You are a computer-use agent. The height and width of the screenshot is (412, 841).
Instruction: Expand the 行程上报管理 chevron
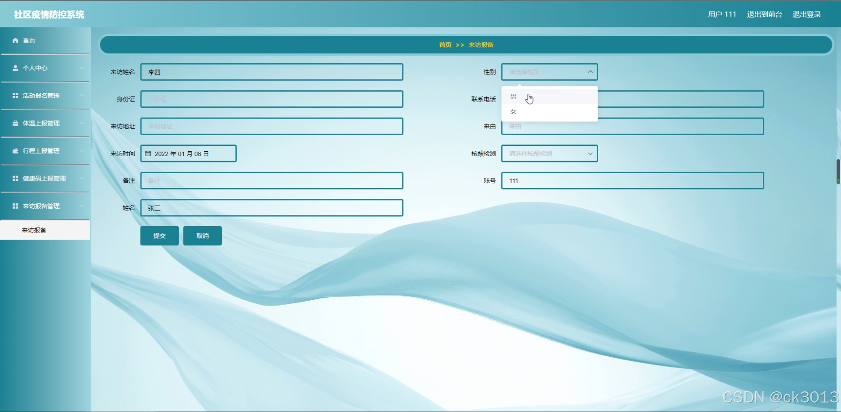(82, 151)
